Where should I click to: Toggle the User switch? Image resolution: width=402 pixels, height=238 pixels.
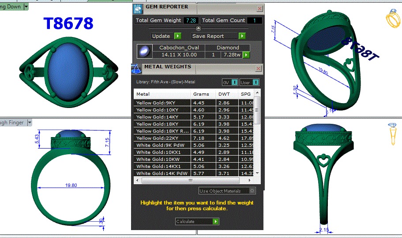point(255,82)
